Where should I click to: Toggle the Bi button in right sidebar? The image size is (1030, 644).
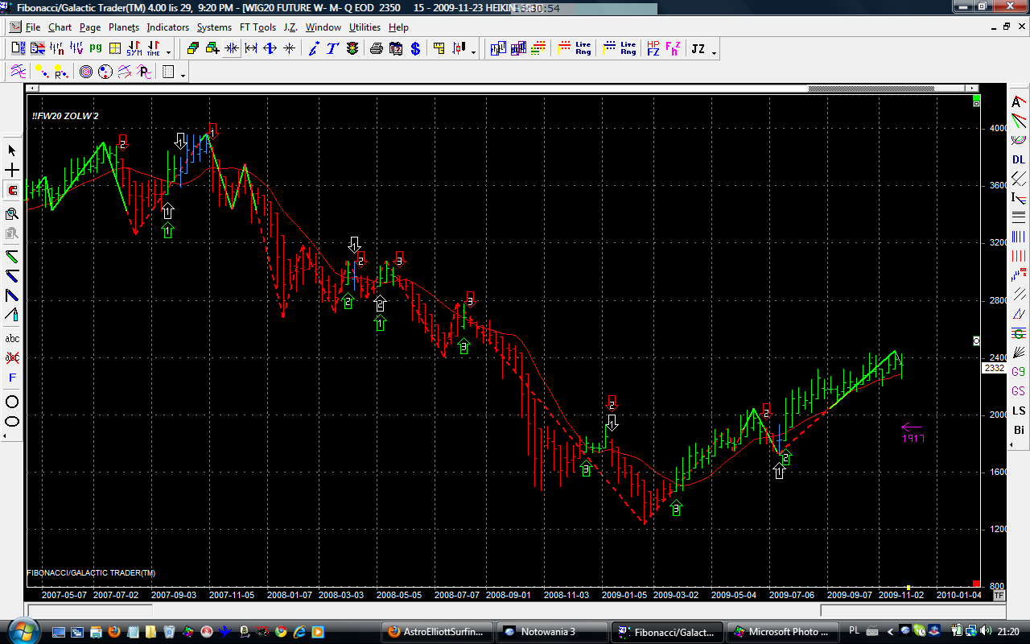[1019, 430]
